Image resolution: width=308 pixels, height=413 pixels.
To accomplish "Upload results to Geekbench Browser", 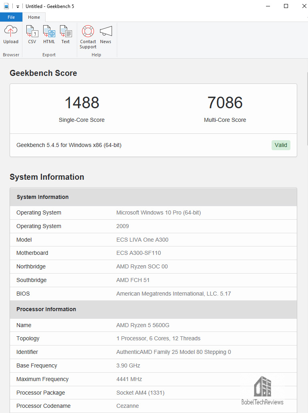I will [11, 34].
